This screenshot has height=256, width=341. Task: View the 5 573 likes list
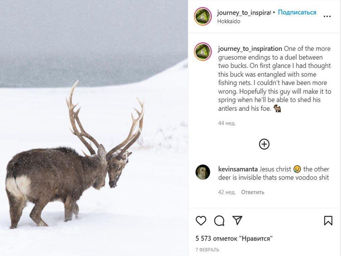tap(234, 239)
